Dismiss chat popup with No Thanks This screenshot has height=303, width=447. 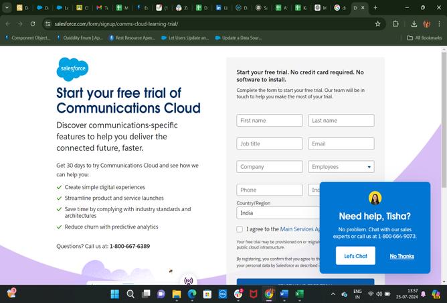[401, 256]
